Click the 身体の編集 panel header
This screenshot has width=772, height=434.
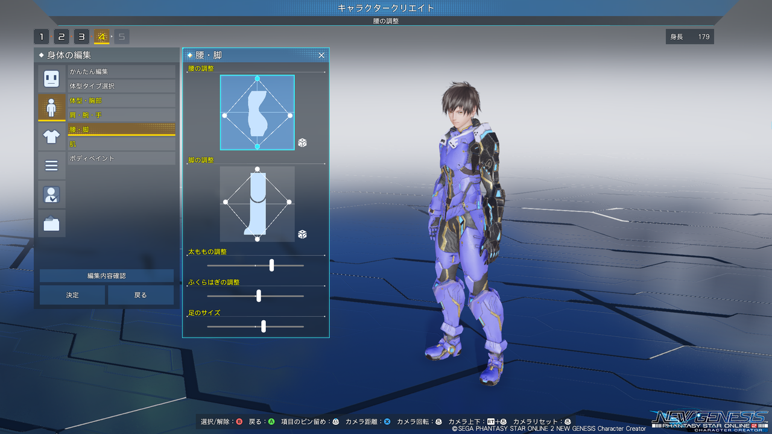coord(107,55)
